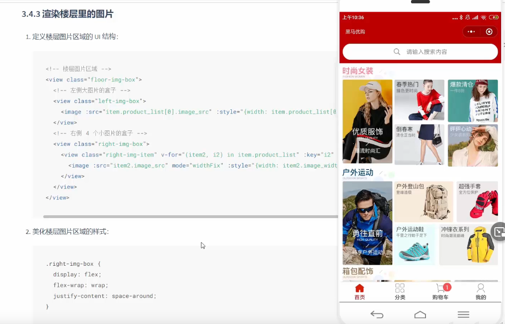Open the 购物车 cart tab
The image size is (505, 324).
point(440,292)
